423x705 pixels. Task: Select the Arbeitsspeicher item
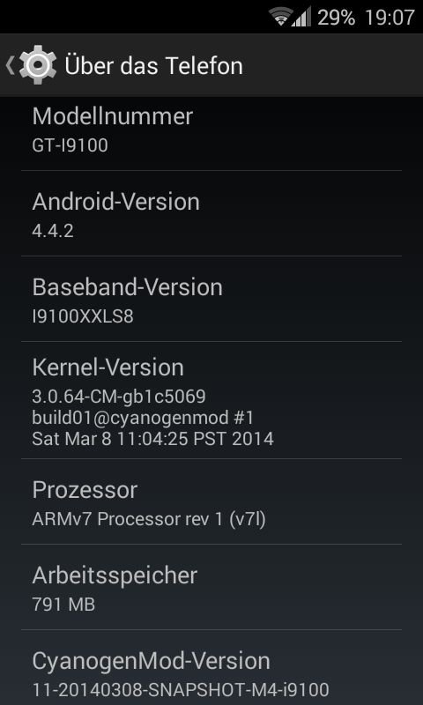[211, 587]
